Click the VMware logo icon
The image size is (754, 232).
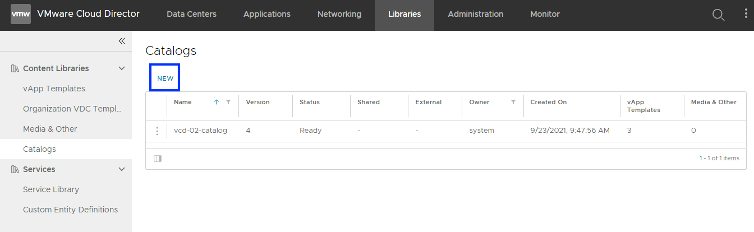(x=21, y=14)
